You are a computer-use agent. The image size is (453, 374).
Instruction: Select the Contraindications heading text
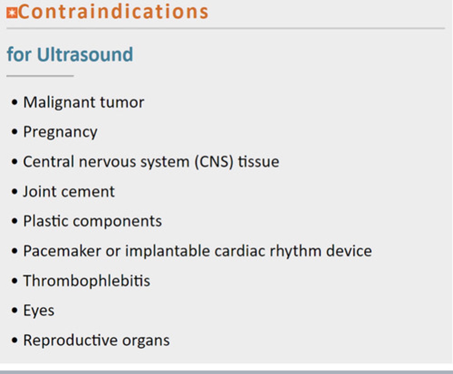tap(113, 12)
